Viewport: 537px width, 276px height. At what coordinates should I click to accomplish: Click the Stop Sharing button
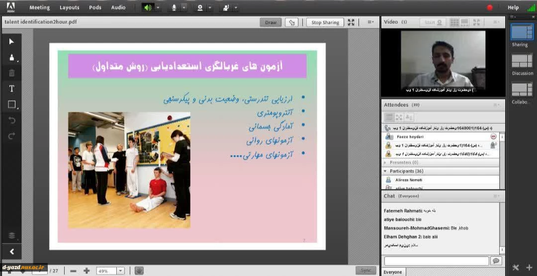point(325,22)
